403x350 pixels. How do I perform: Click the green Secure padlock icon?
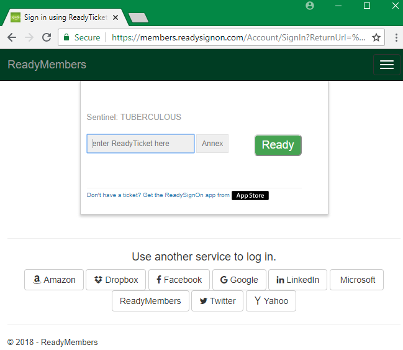click(66, 37)
